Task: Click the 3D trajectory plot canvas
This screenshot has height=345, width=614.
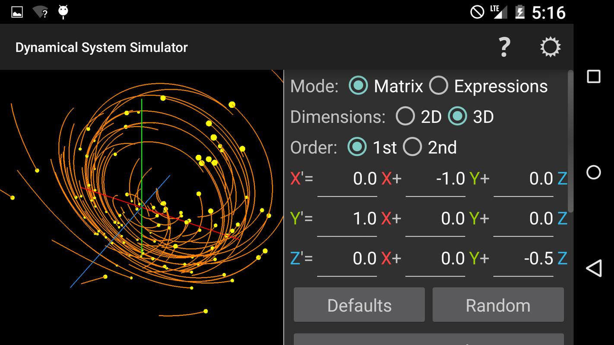Action: pos(142,207)
